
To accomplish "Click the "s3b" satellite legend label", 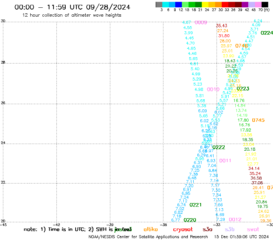I will (x=229, y=229).
